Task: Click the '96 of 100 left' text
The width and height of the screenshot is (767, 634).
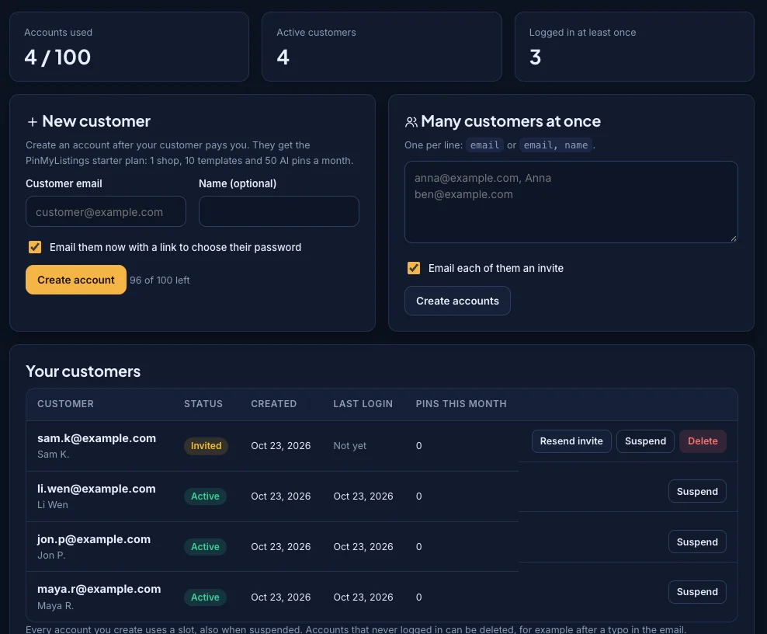Action: tap(159, 280)
